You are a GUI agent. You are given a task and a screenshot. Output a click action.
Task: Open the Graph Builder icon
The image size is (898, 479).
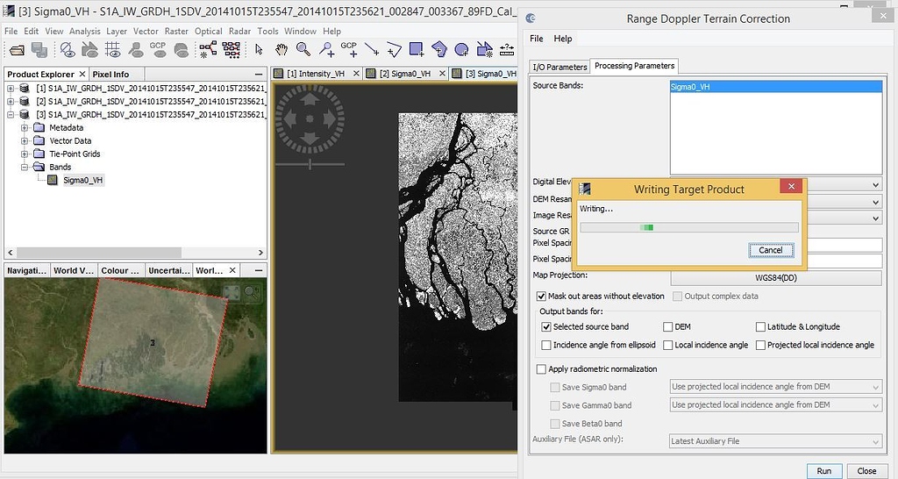tap(208, 50)
